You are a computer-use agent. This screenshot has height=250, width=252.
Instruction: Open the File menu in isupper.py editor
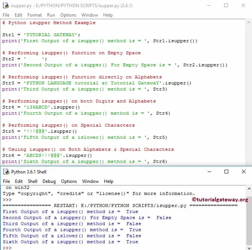pos(6,15)
